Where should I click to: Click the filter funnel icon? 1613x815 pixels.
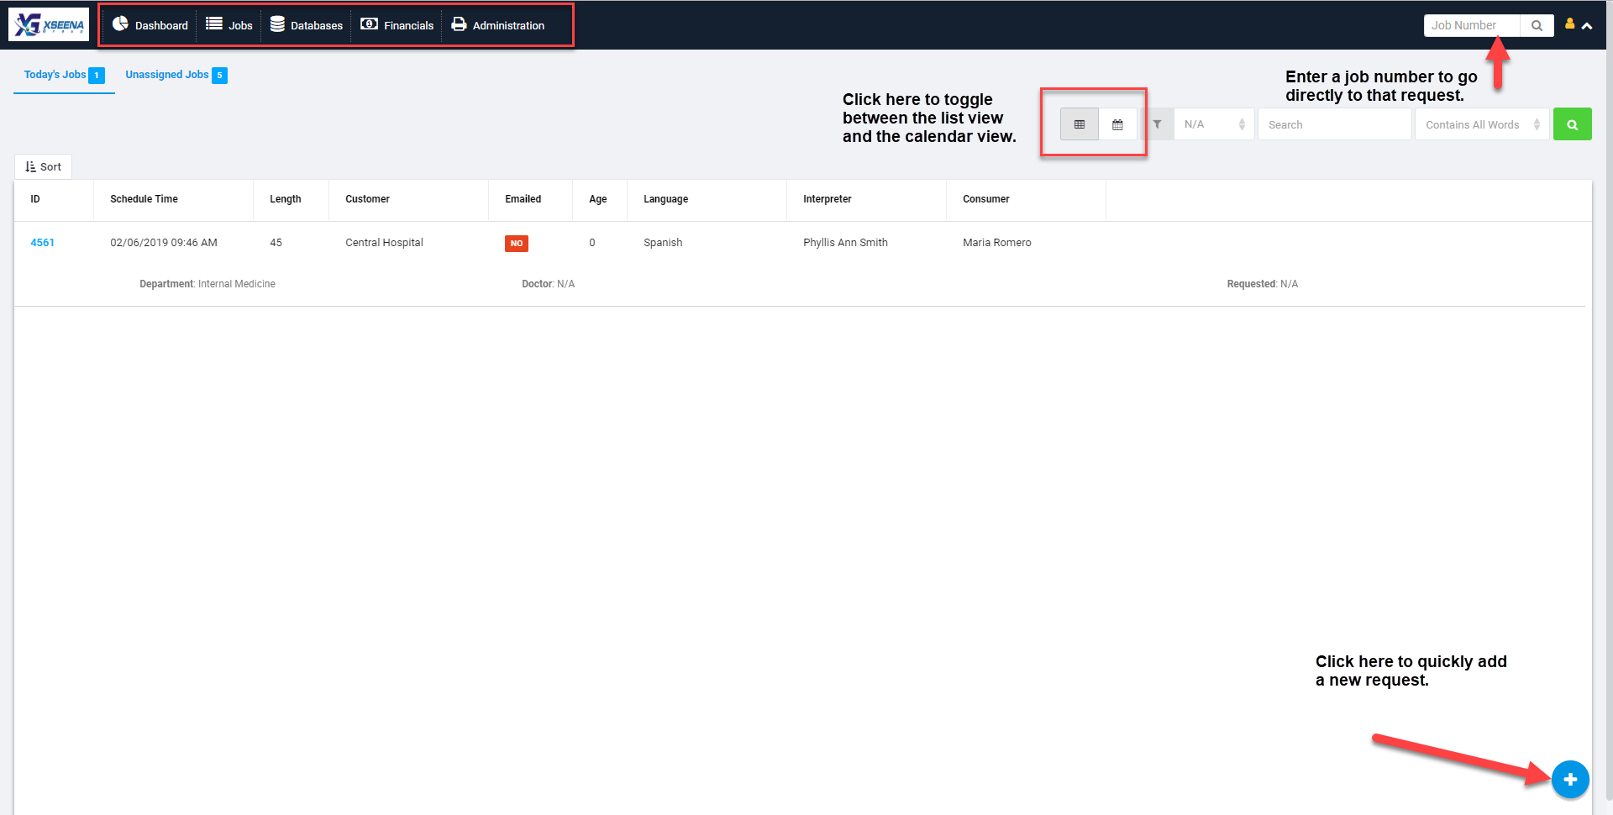1158,124
